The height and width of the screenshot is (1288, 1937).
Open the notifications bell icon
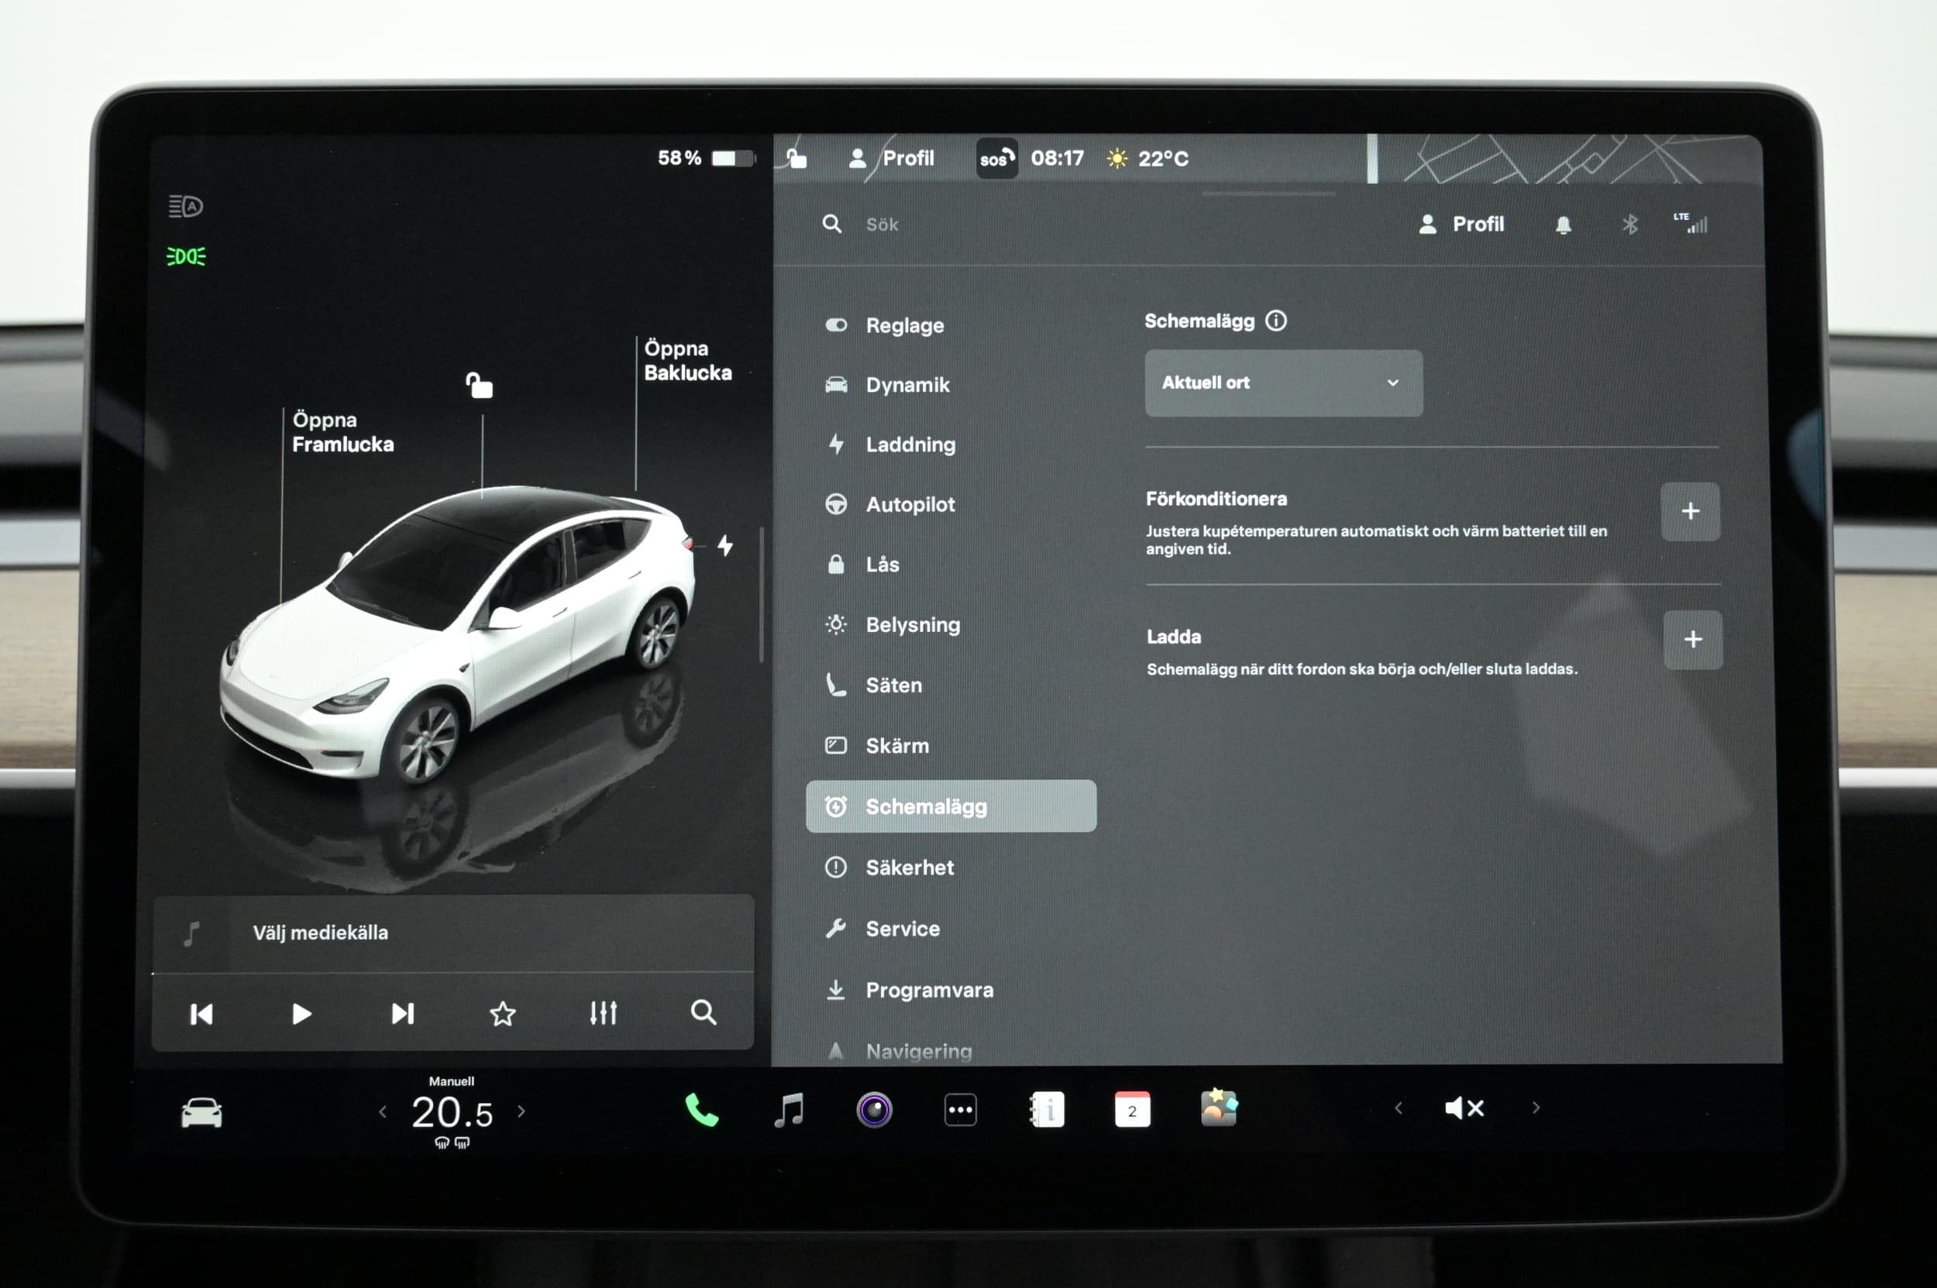1563,225
